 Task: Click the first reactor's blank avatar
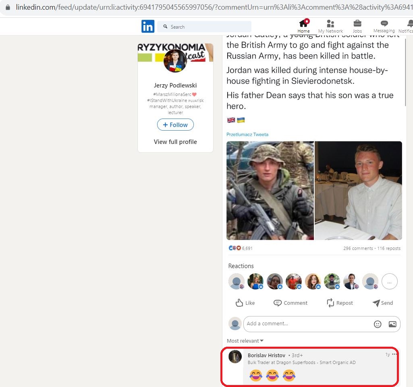(236, 281)
